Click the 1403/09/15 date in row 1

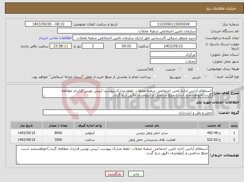click(x=26, y=133)
